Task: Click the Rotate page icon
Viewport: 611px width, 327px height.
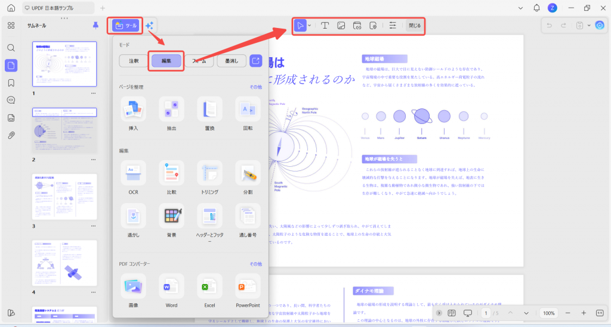Action: (248, 109)
